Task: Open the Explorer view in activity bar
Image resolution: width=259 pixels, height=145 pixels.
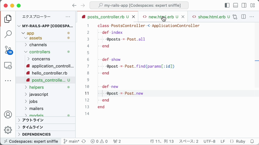Action: pyautogui.click(x=8, y=19)
